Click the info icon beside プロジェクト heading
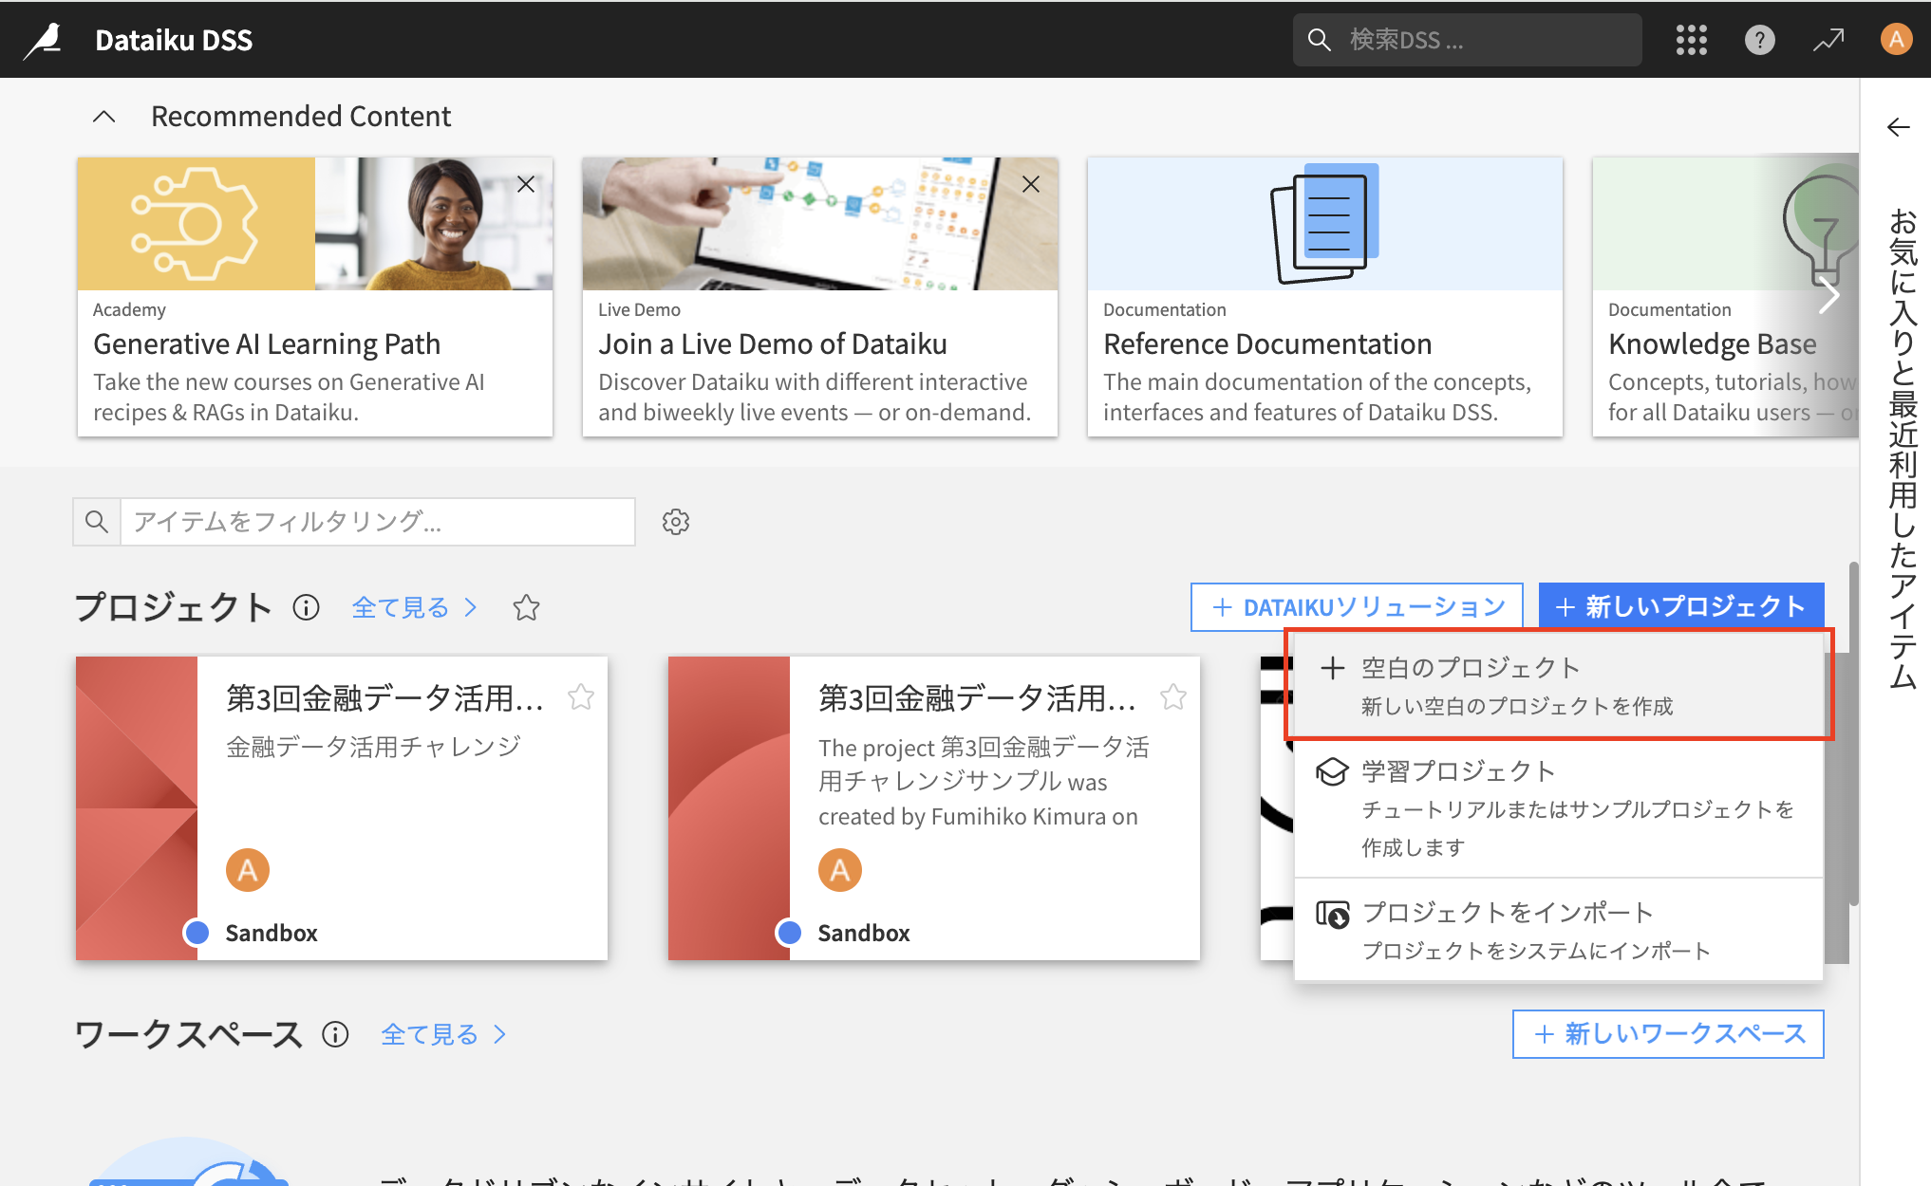1931x1186 pixels. point(306,607)
